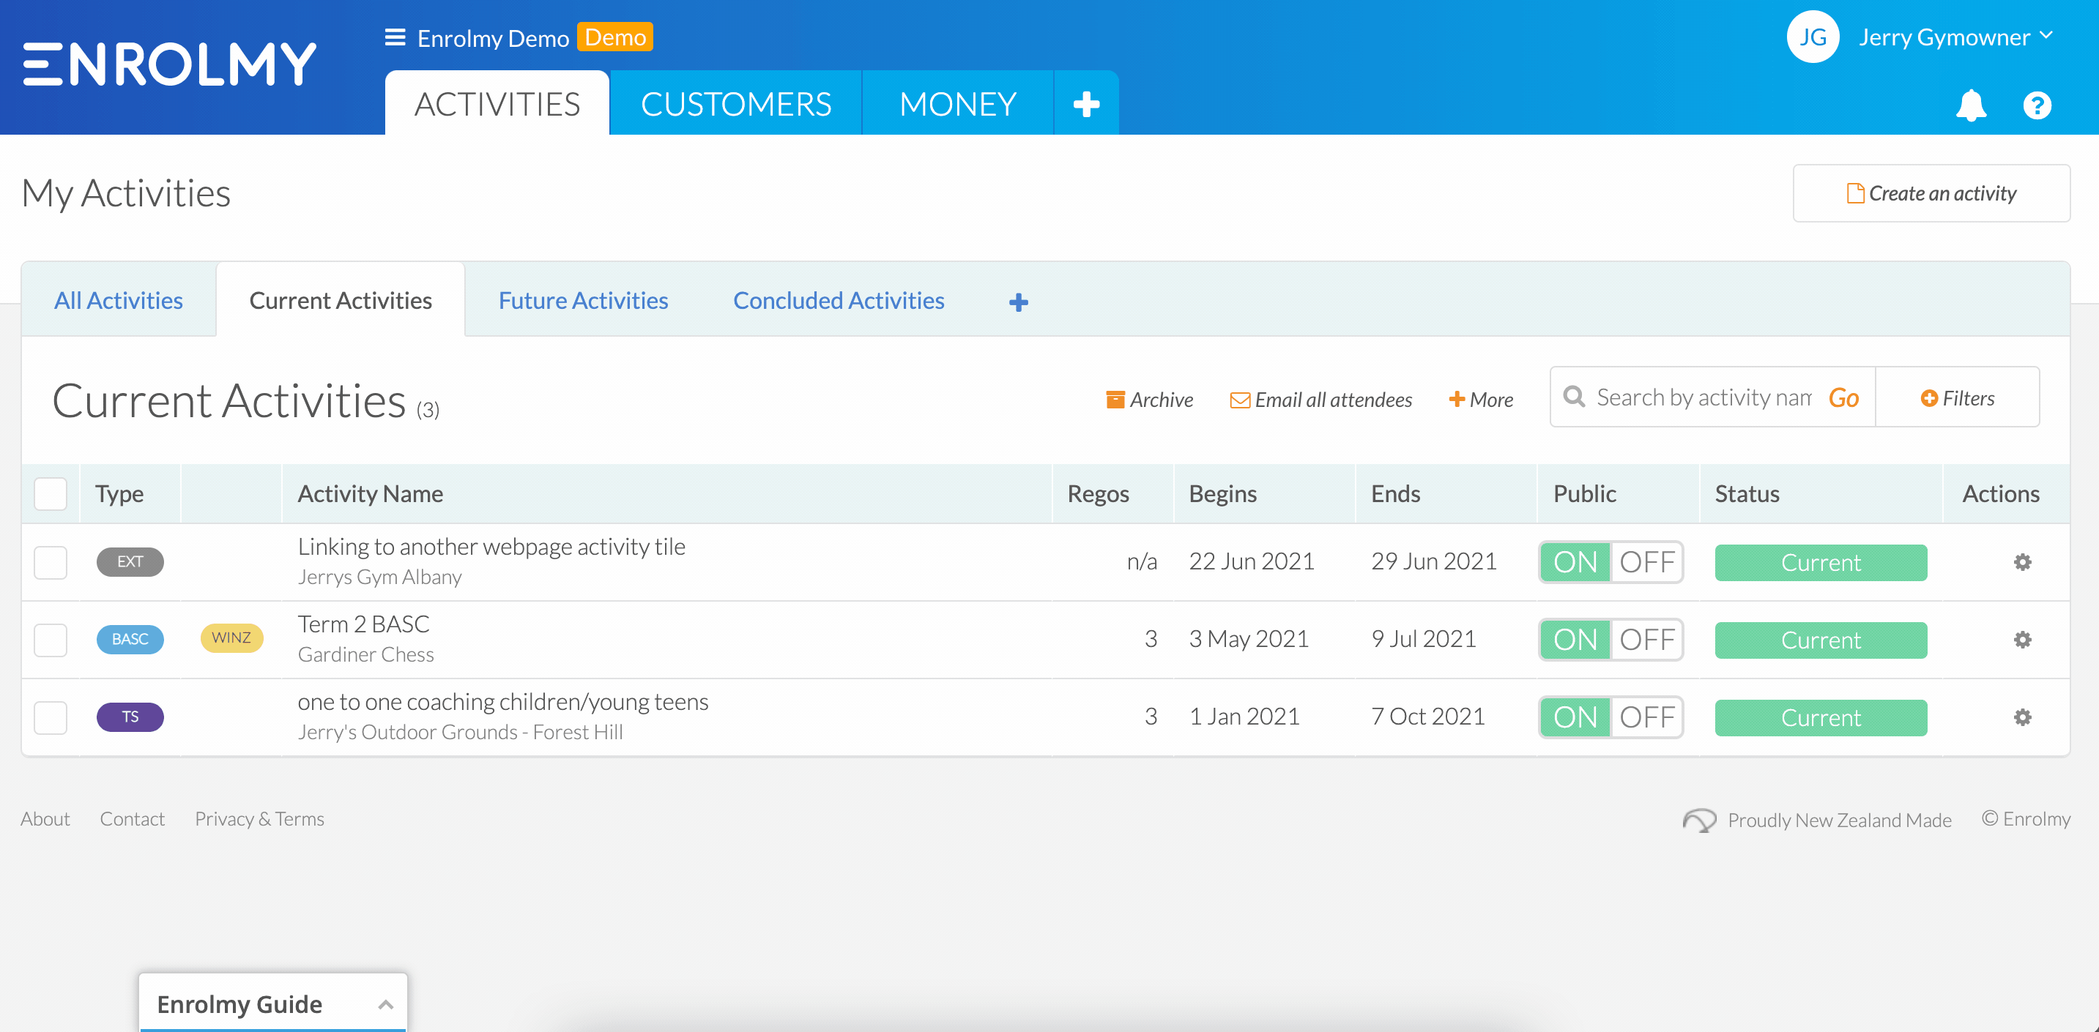Click the orange Demo badge
The image size is (2099, 1032).
[x=615, y=37]
